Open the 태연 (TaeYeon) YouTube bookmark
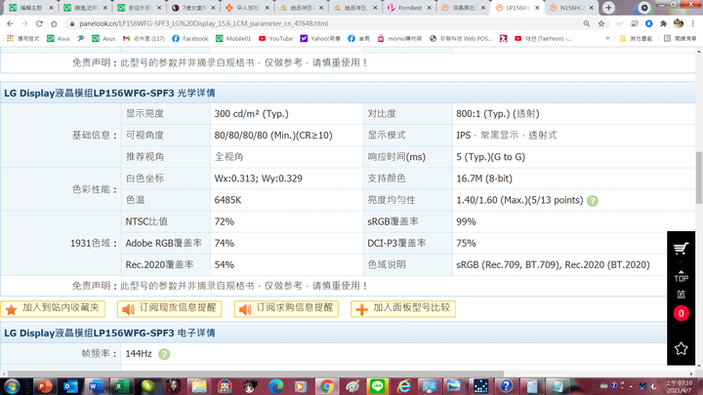Viewport: 703px width, 395px height. tap(543, 38)
